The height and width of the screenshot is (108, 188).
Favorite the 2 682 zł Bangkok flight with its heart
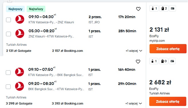tap(138, 61)
